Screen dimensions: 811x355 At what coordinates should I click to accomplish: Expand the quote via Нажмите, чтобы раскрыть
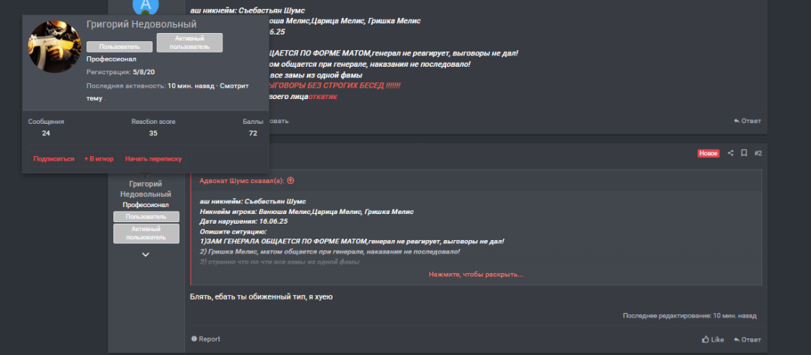point(476,275)
